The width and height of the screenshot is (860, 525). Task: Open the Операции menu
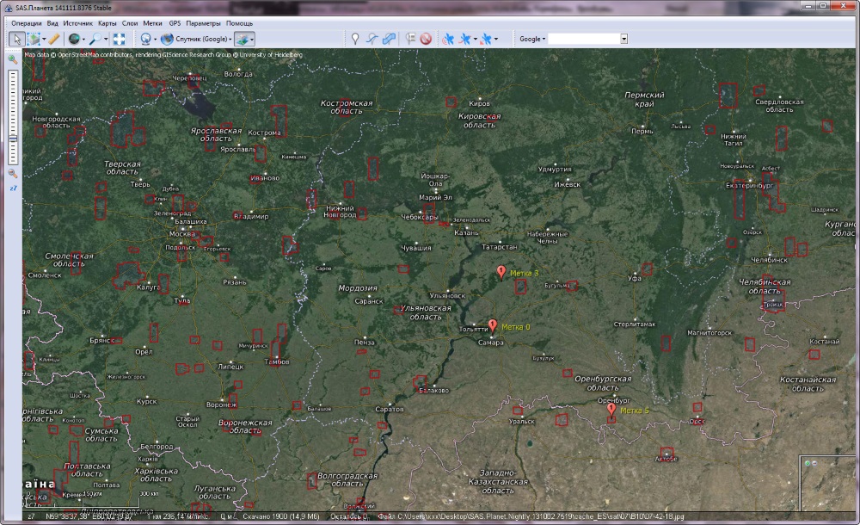27,23
